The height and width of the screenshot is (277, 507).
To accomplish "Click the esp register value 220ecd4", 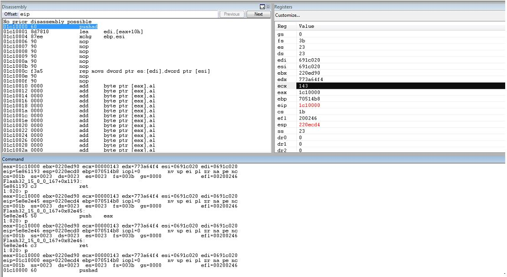I will (x=310, y=125).
